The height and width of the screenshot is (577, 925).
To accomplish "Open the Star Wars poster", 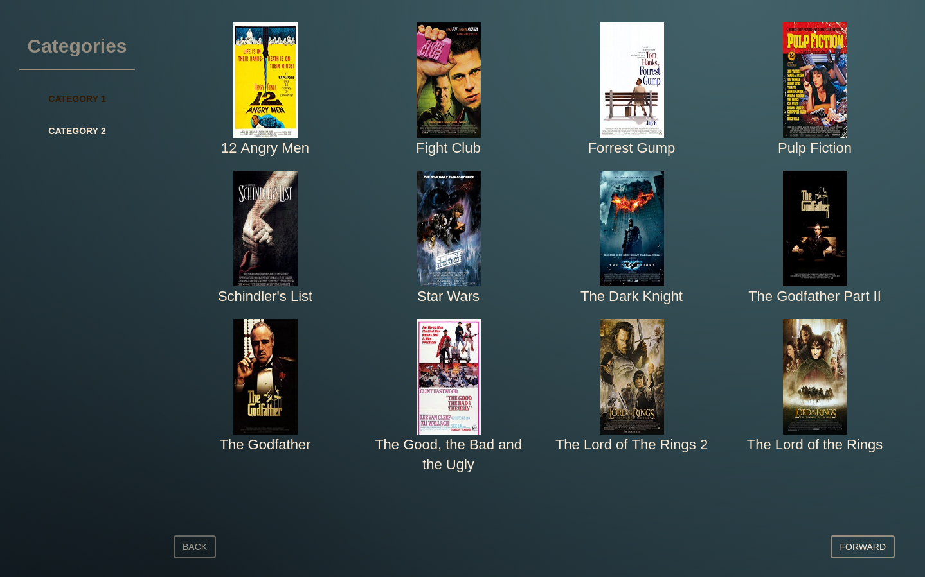I will pyautogui.click(x=448, y=228).
